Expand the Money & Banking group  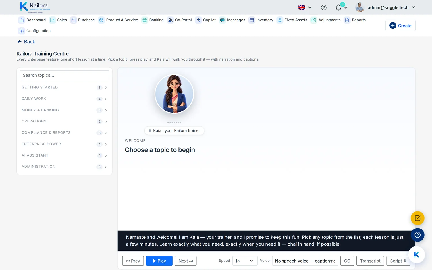click(x=65, y=110)
